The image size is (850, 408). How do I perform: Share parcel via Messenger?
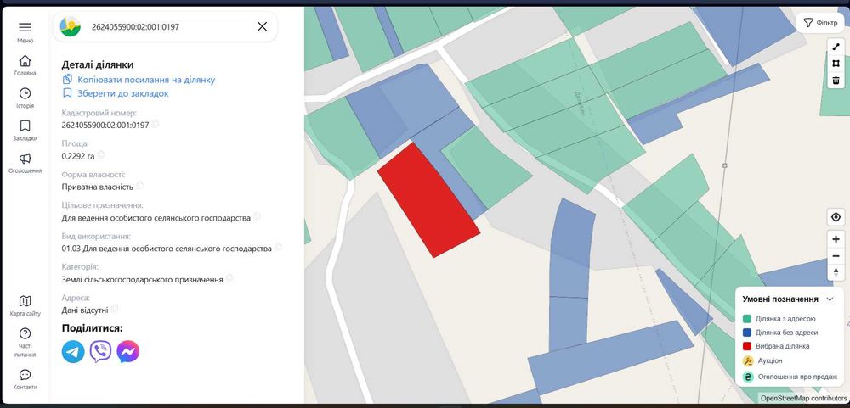pyautogui.click(x=128, y=352)
